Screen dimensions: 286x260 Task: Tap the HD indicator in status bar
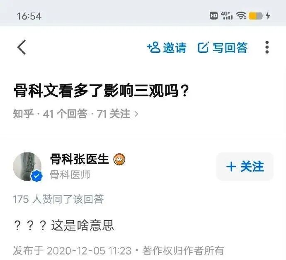[213, 15]
